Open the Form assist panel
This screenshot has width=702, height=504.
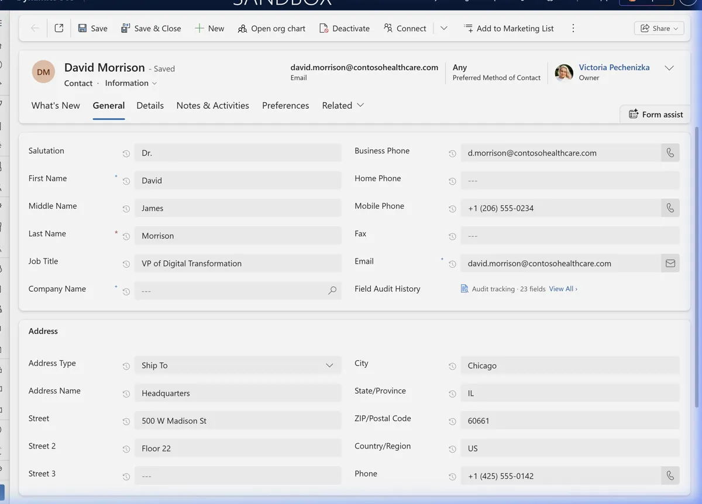point(655,114)
